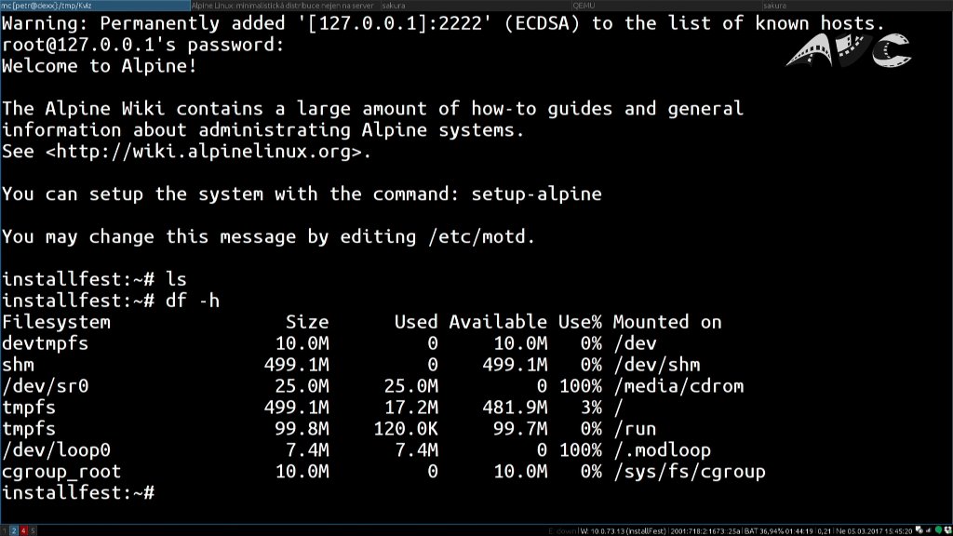Click the 120.0K used value

406,429
